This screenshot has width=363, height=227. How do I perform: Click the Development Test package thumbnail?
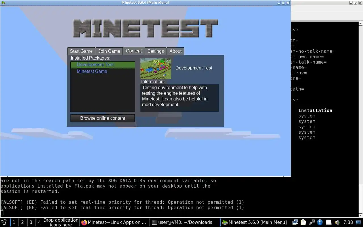pyautogui.click(x=156, y=68)
